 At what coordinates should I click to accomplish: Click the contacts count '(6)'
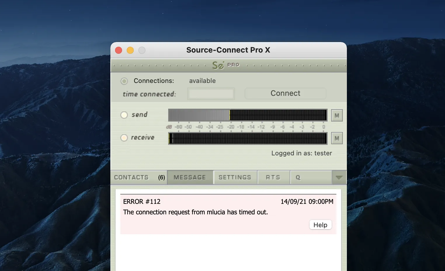(x=161, y=178)
